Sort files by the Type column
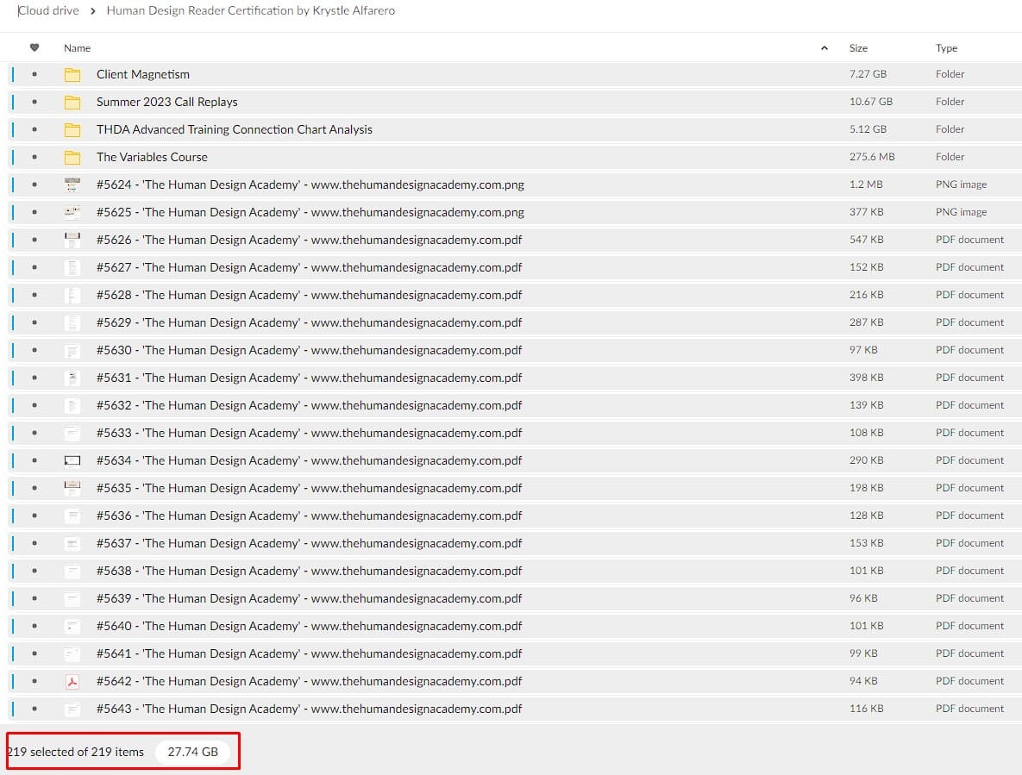1022x775 pixels. [946, 48]
